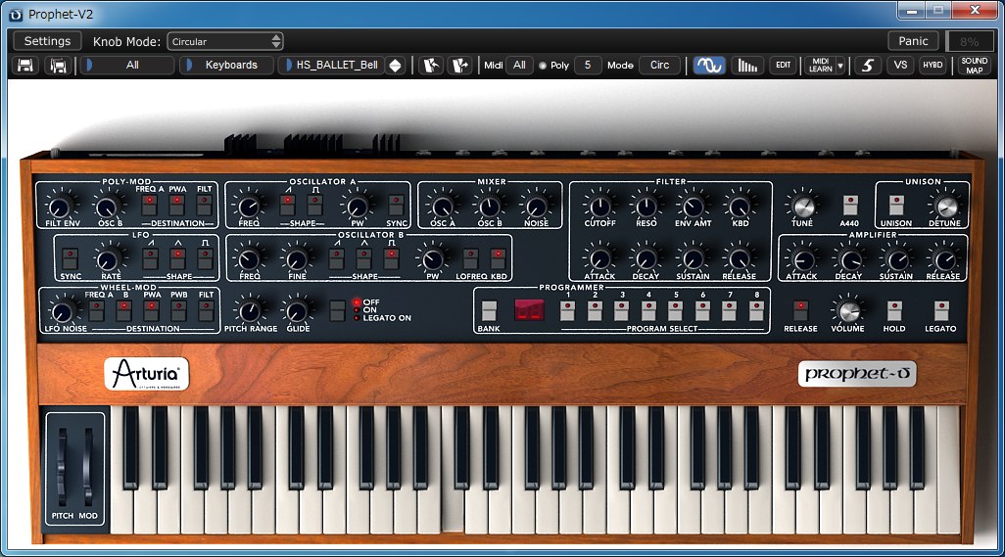The width and height of the screenshot is (1005, 557).
Task: Save the preset with the floppy disk icon
Action: tap(25, 66)
